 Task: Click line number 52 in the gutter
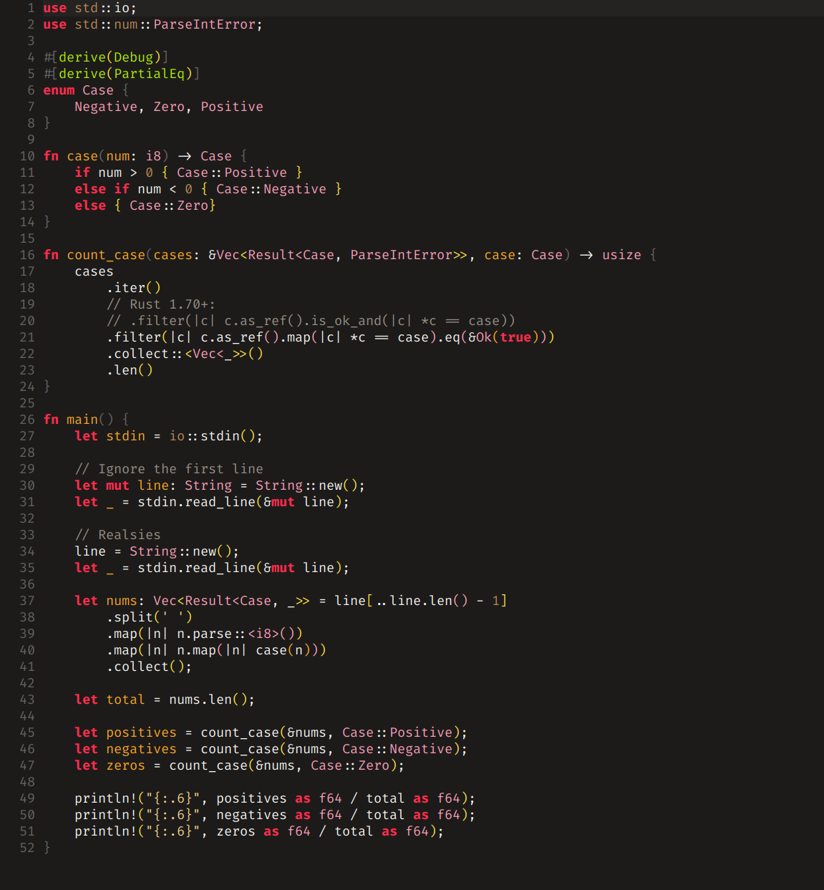(27, 848)
